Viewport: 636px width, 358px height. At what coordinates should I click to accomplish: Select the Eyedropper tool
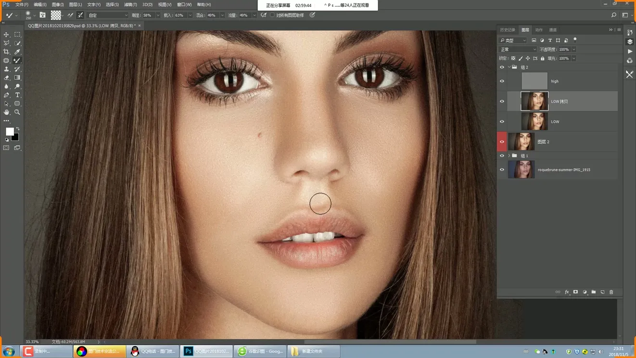click(x=17, y=52)
